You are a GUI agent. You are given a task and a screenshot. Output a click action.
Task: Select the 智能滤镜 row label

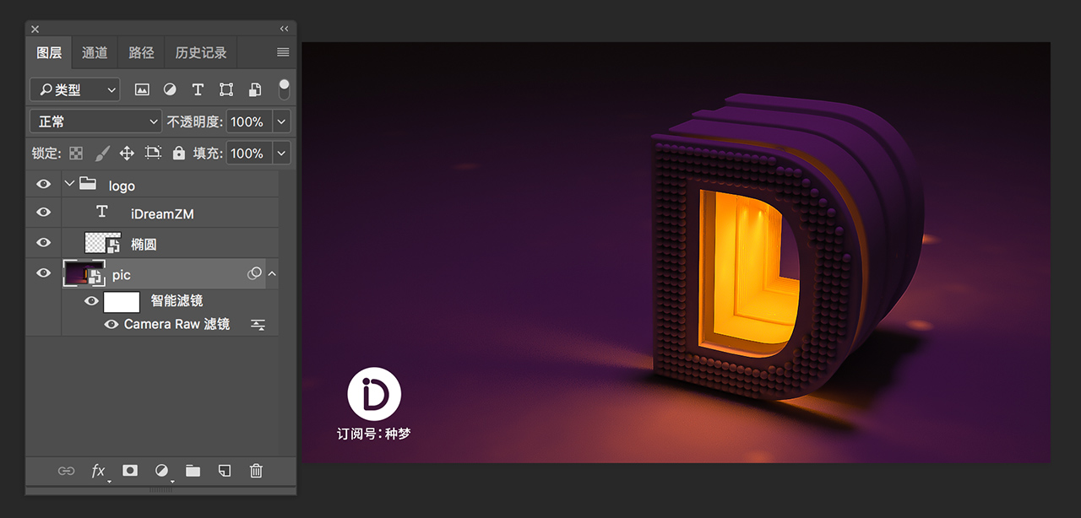pos(177,300)
